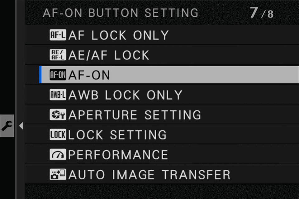The image size is (299, 199).
Task: Click the AE/AF-L lock icon
Action: click(58, 55)
